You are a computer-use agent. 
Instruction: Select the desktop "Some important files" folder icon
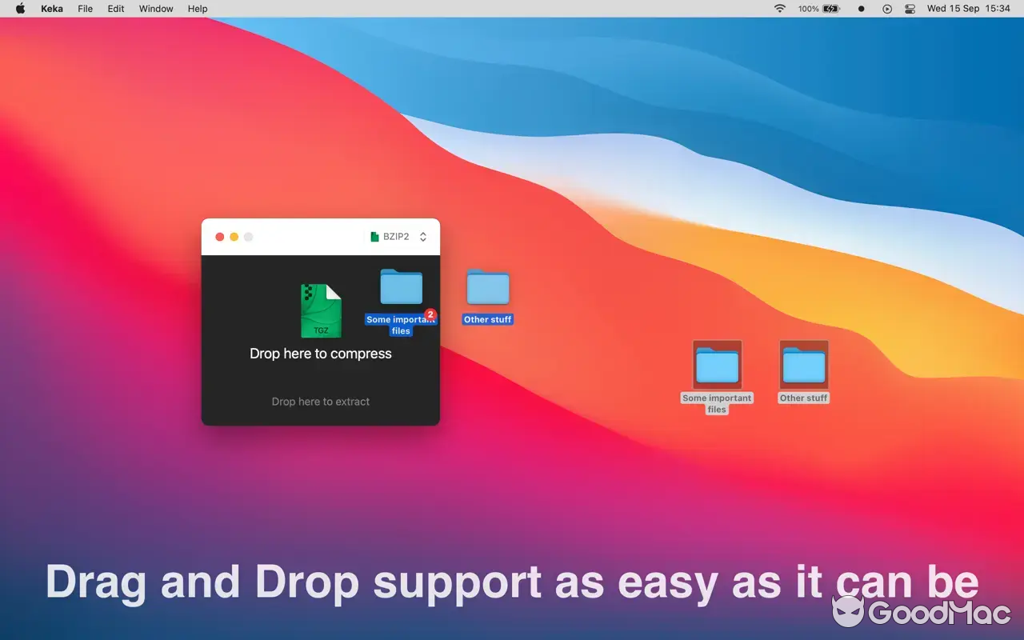pos(717,366)
